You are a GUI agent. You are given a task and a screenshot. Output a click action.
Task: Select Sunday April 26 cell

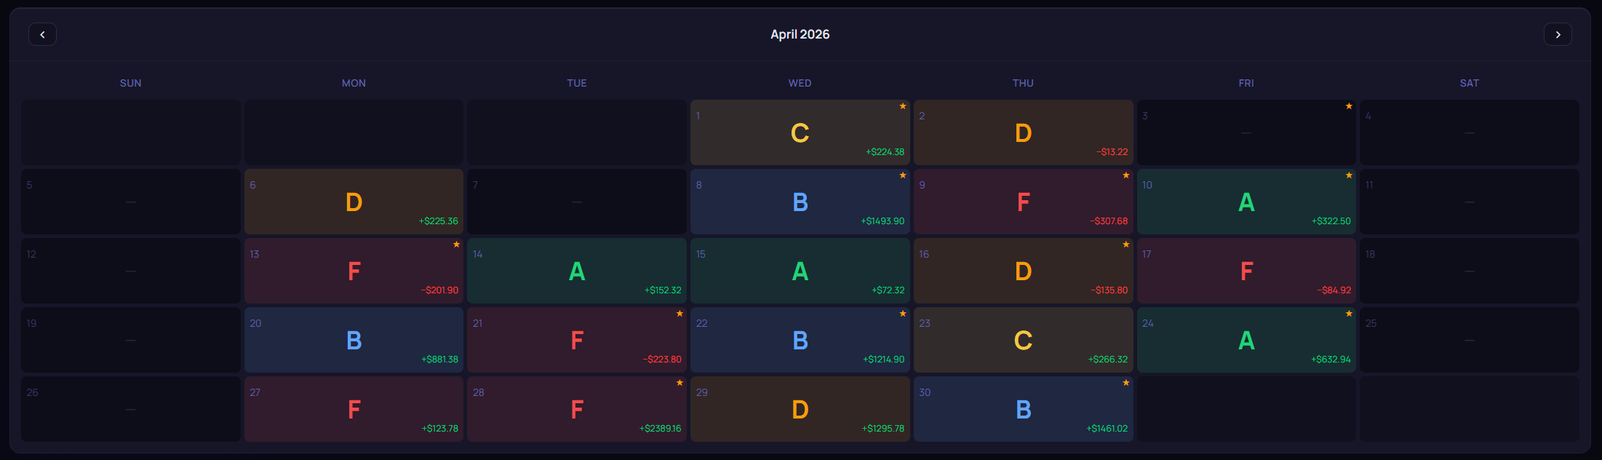131,409
